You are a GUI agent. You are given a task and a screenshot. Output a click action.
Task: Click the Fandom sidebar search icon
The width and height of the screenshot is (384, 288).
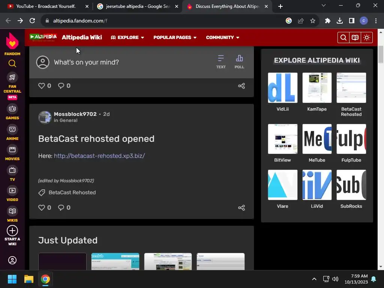(12, 64)
